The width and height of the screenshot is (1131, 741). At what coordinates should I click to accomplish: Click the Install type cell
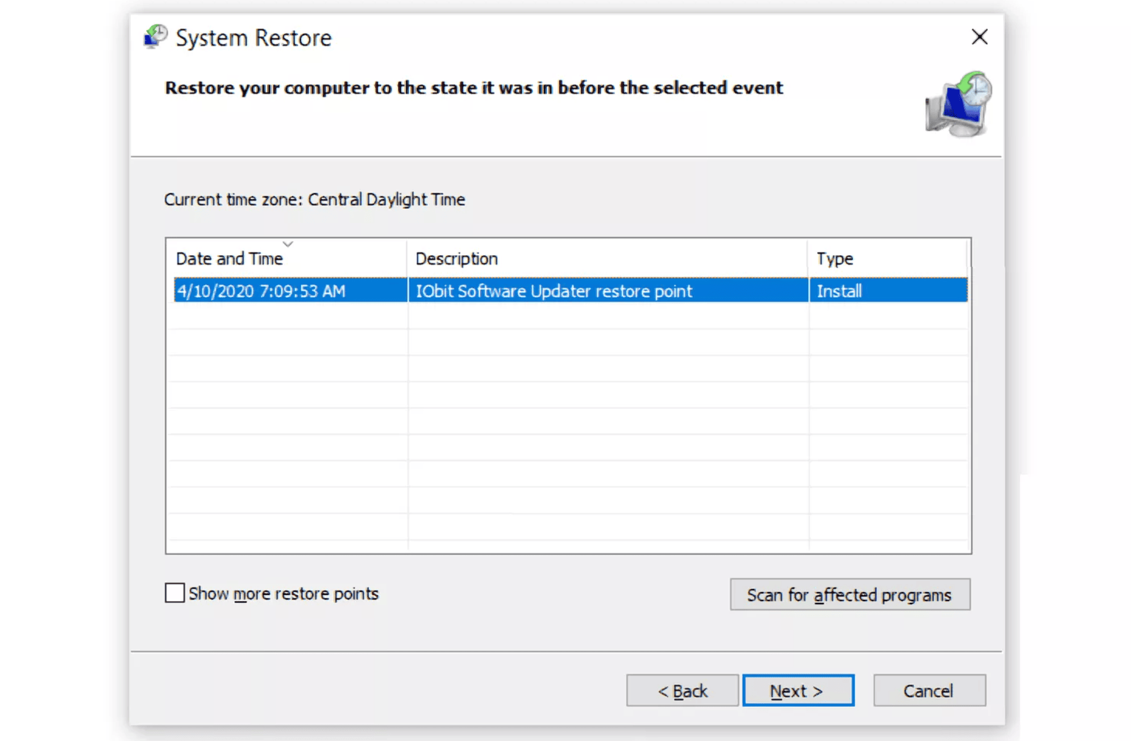(x=839, y=291)
